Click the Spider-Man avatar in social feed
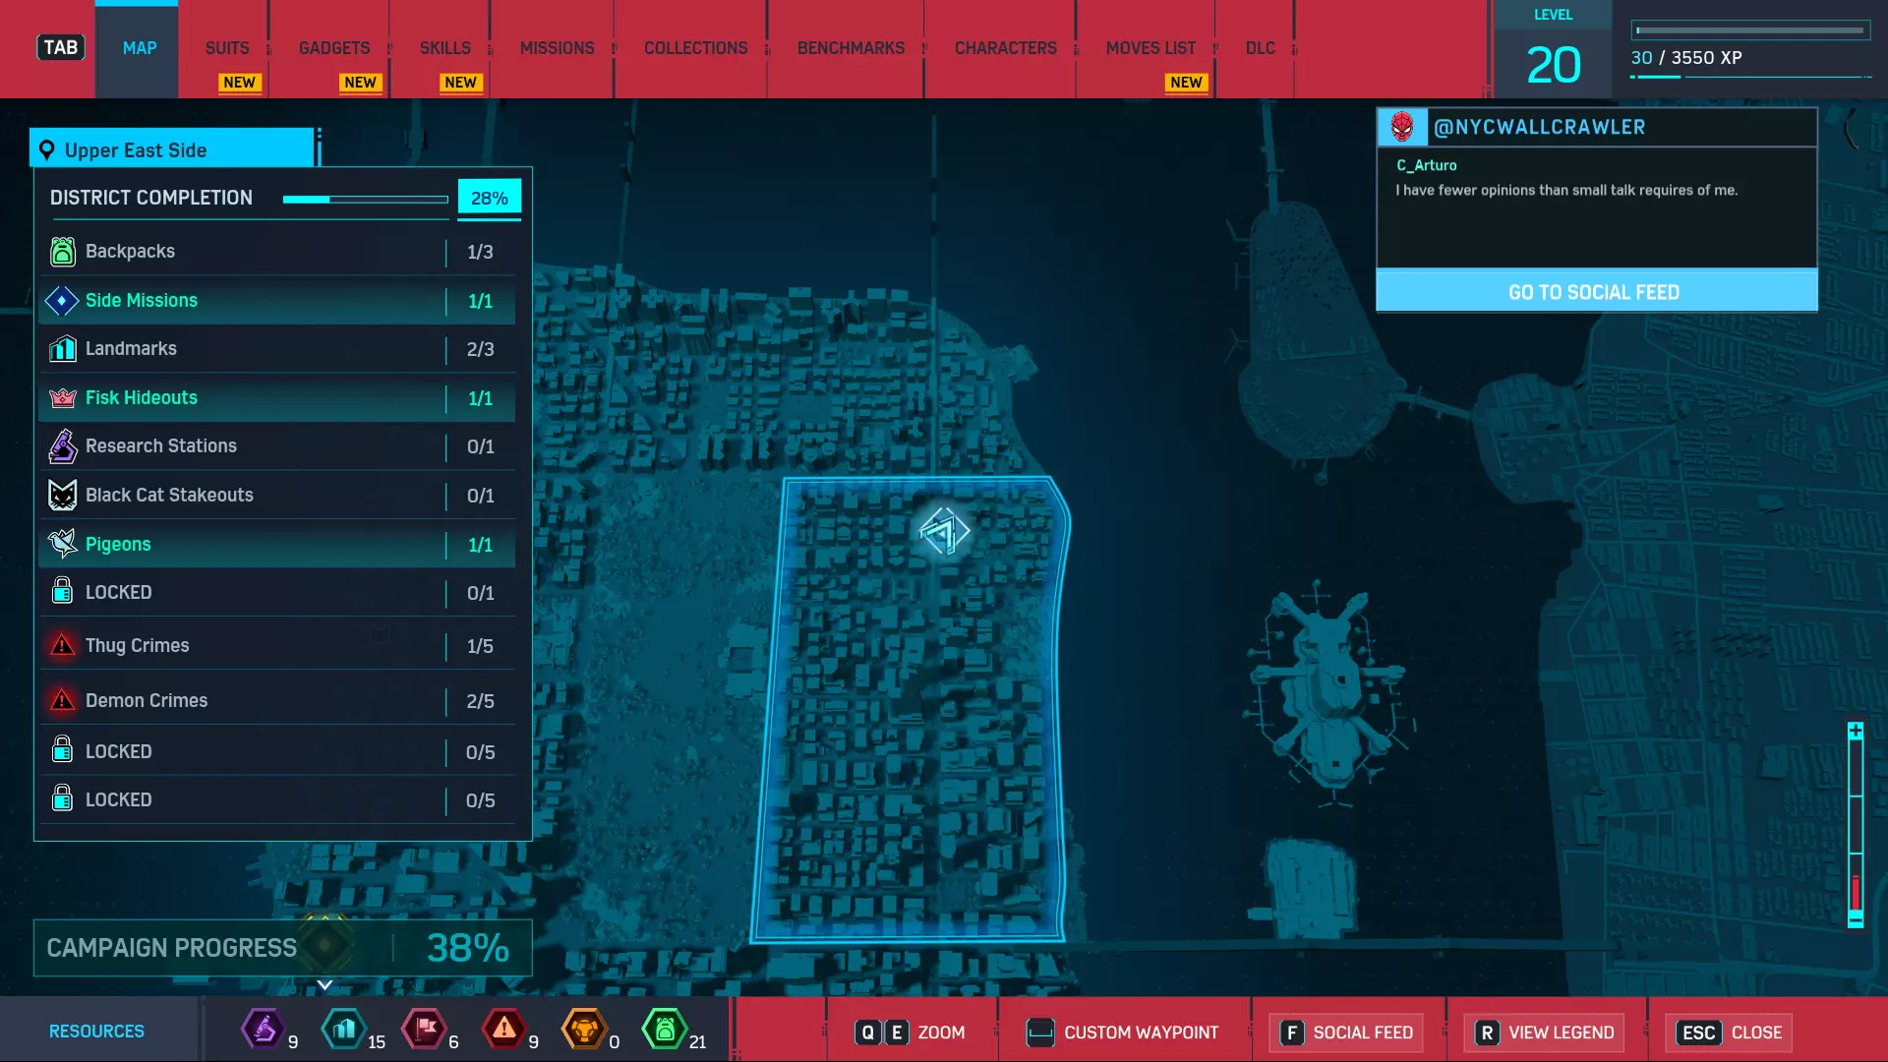Image resolution: width=1888 pixels, height=1062 pixels. (x=1401, y=127)
